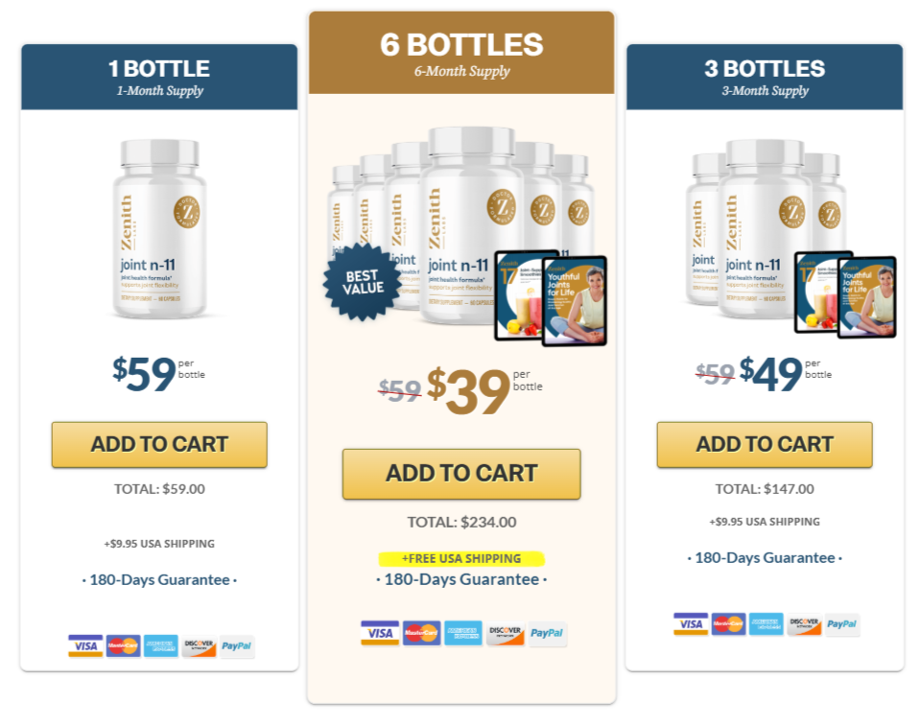Click PayPal icon under 1 Bottle package
The image size is (920, 726).
[x=236, y=645]
